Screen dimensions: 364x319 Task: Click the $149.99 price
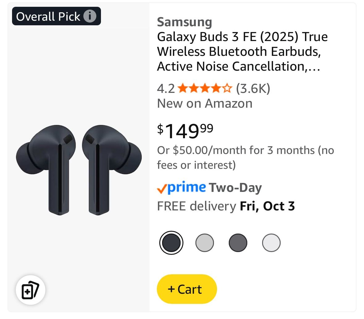185,131
